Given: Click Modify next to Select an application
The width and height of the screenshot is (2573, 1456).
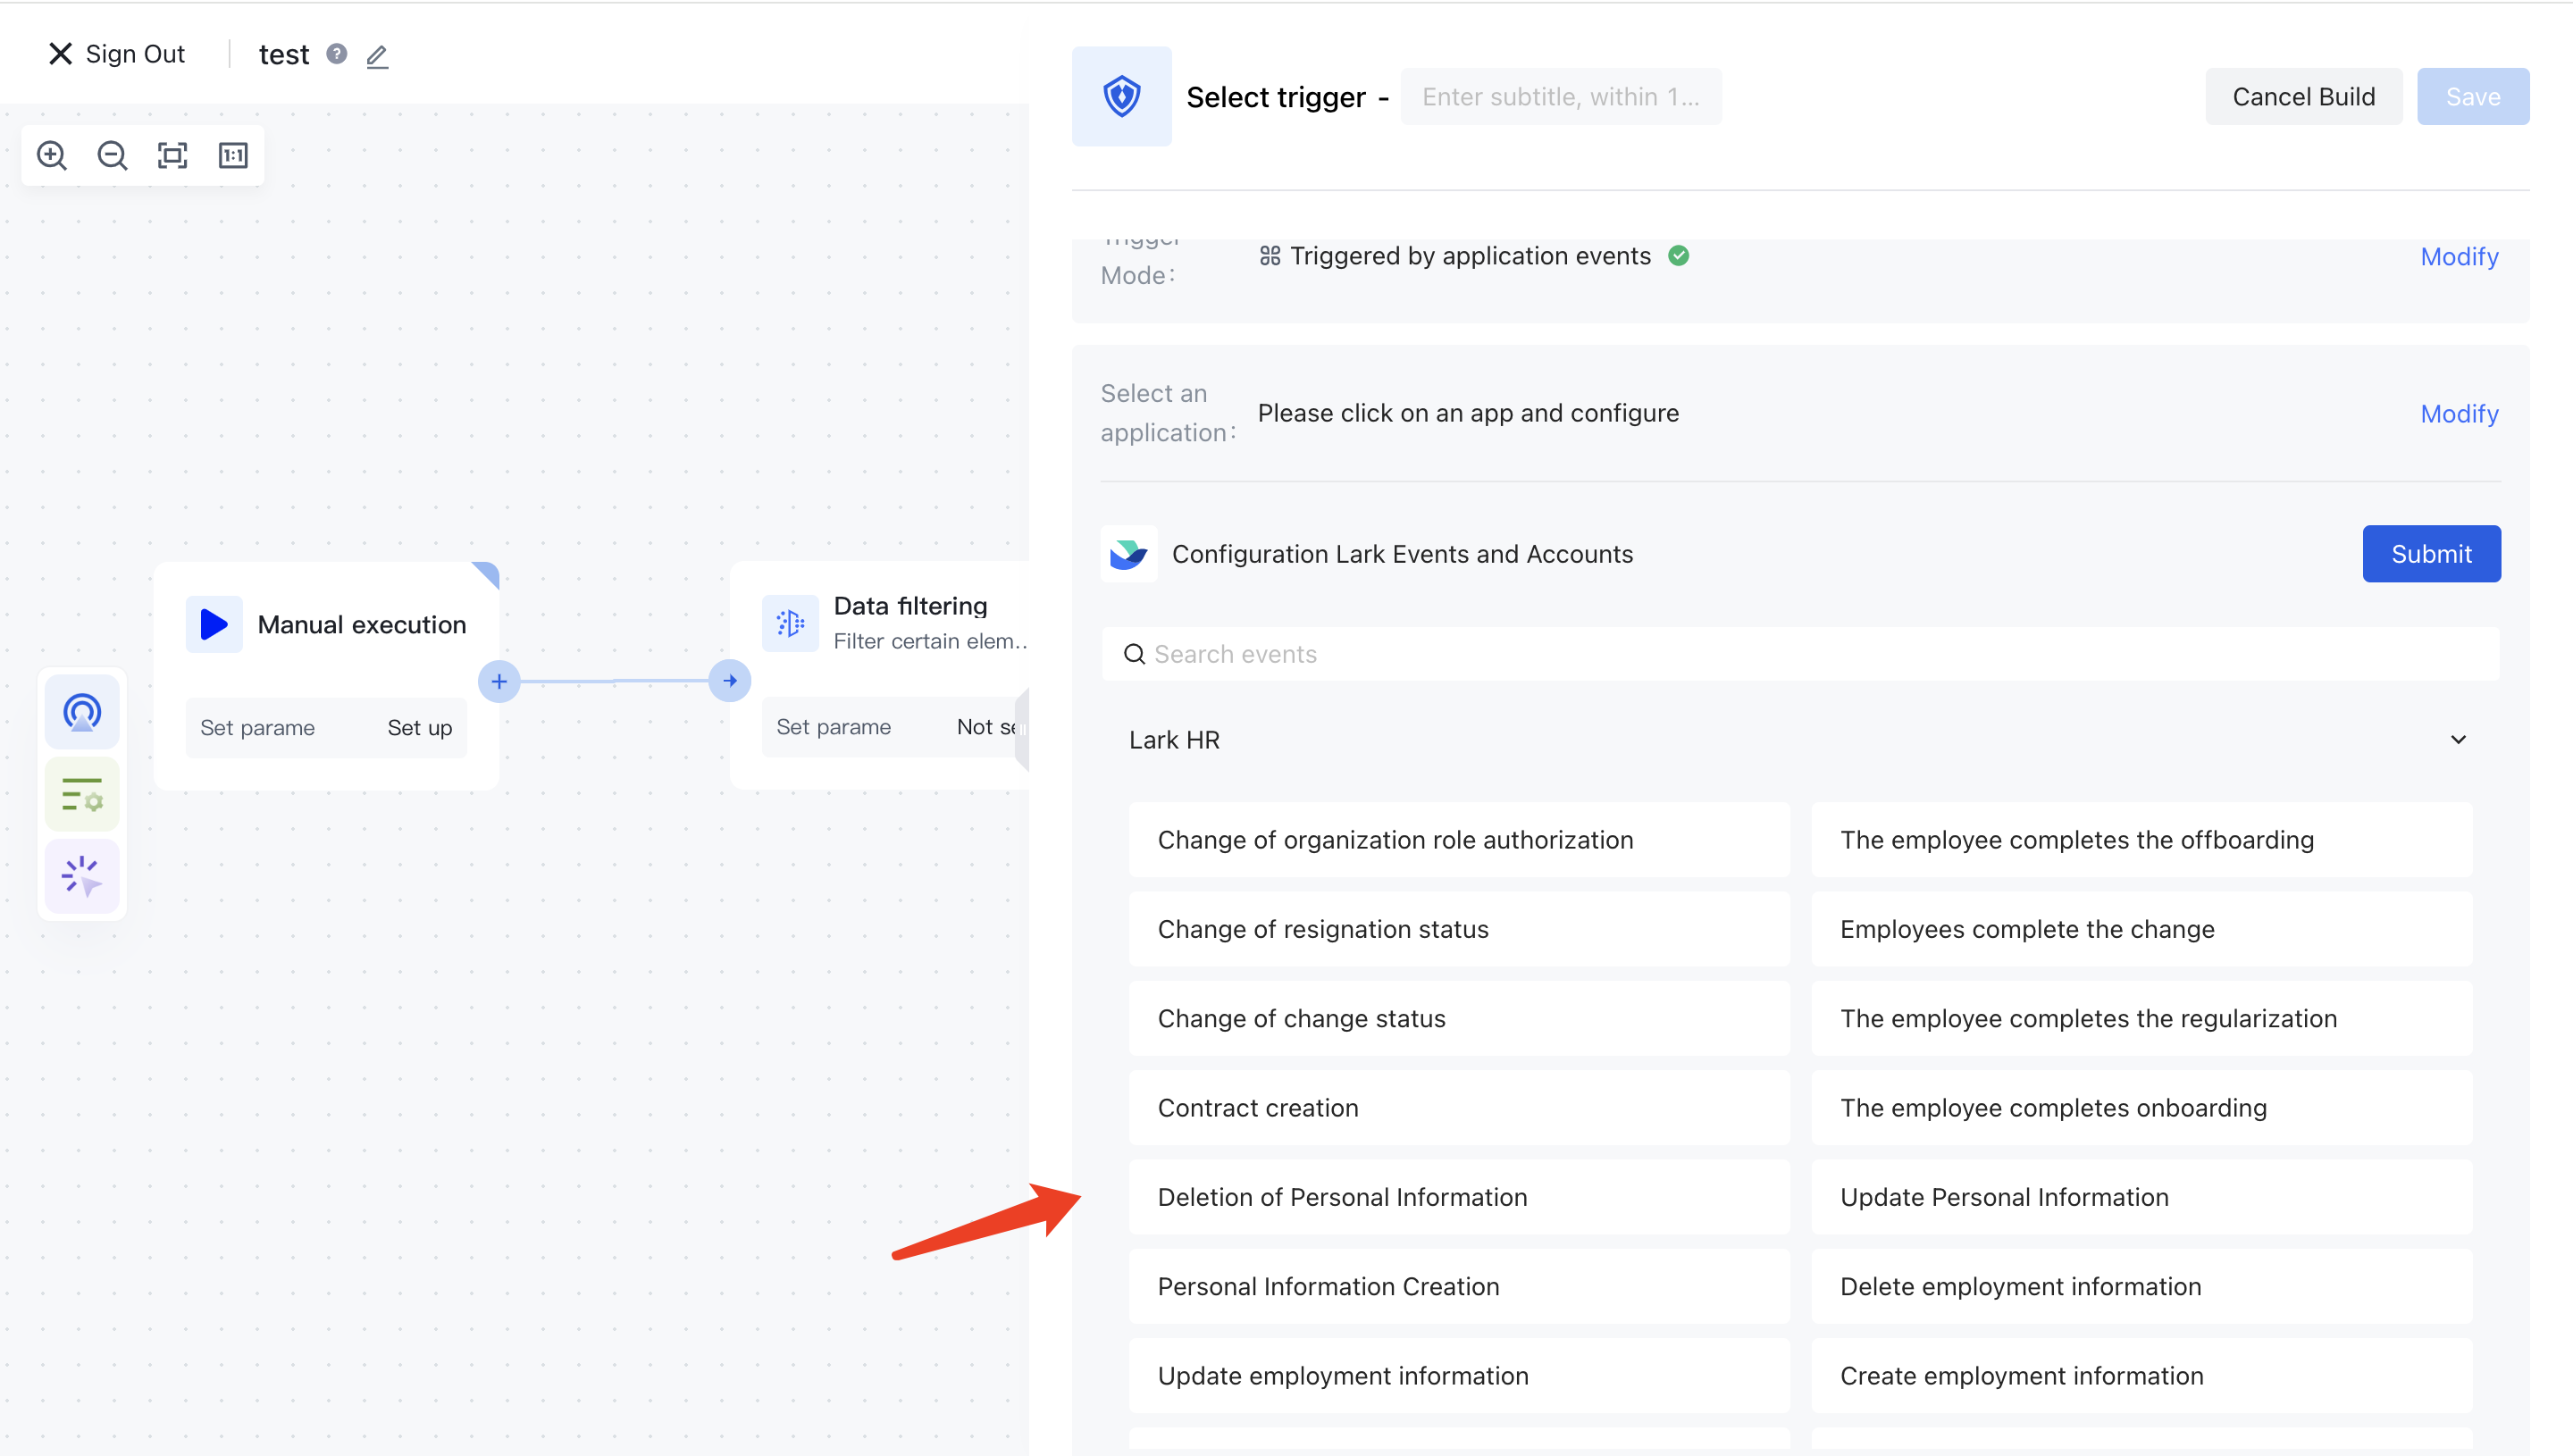Looking at the screenshot, I should (2458, 414).
